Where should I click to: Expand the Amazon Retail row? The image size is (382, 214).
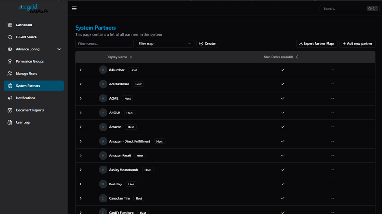point(81,155)
